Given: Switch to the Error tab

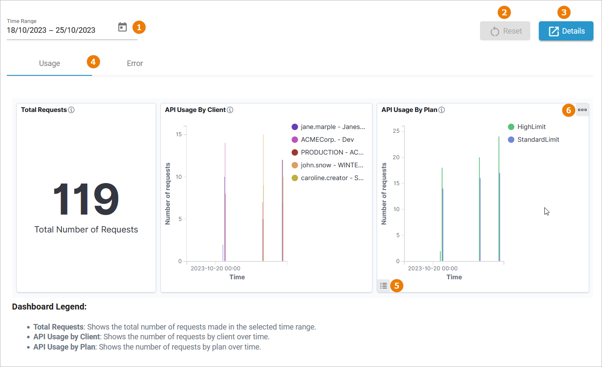Looking at the screenshot, I should pos(134,63).
